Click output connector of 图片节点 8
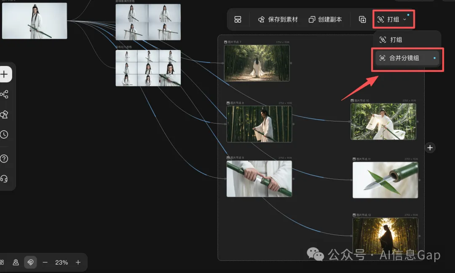455x273 pixels. (x=293, y=124)
